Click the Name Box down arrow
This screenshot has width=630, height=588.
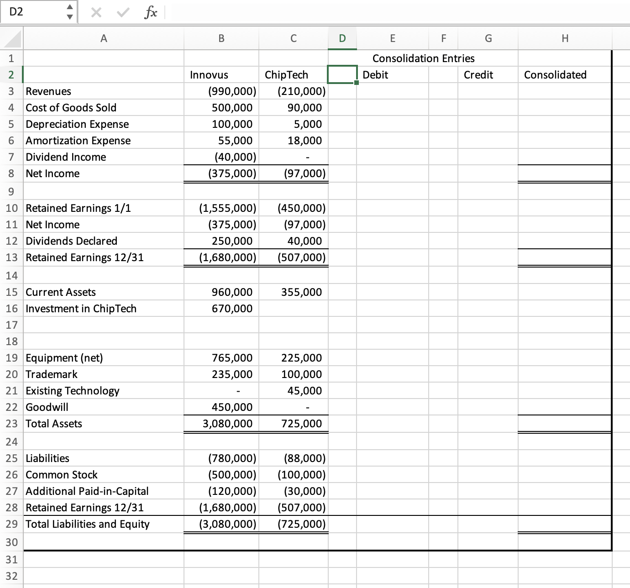click(x=70, y=16)
